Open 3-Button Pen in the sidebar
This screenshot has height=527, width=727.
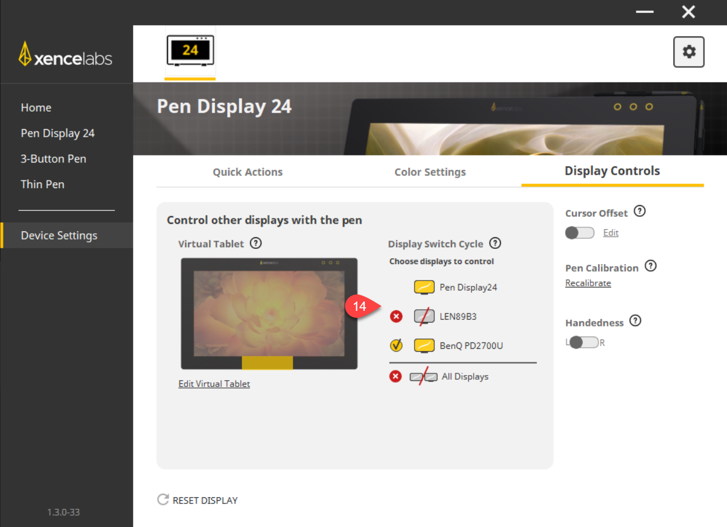coord(53,159)
